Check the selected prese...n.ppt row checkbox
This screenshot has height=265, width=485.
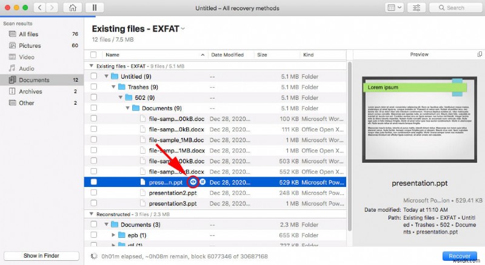point(94,182)
